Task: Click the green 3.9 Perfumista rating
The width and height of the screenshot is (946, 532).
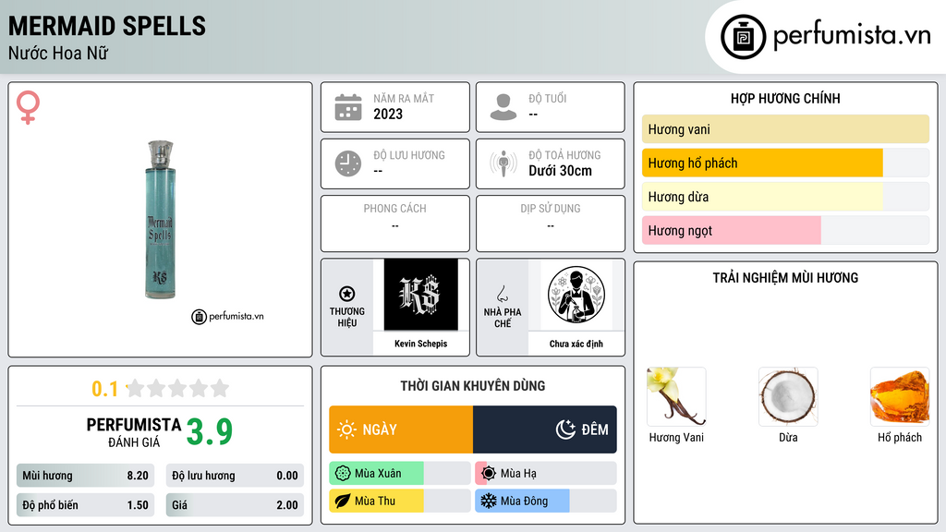Action: (x=210, y=432)
